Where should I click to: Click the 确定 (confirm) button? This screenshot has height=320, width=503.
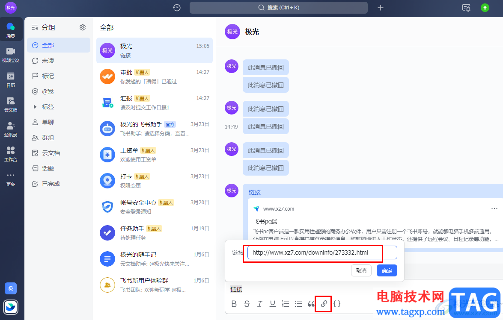387,271
